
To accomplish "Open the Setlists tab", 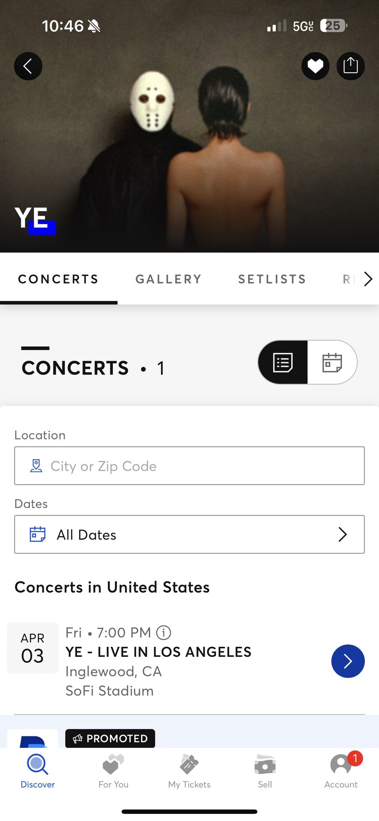I will point(272,279).
